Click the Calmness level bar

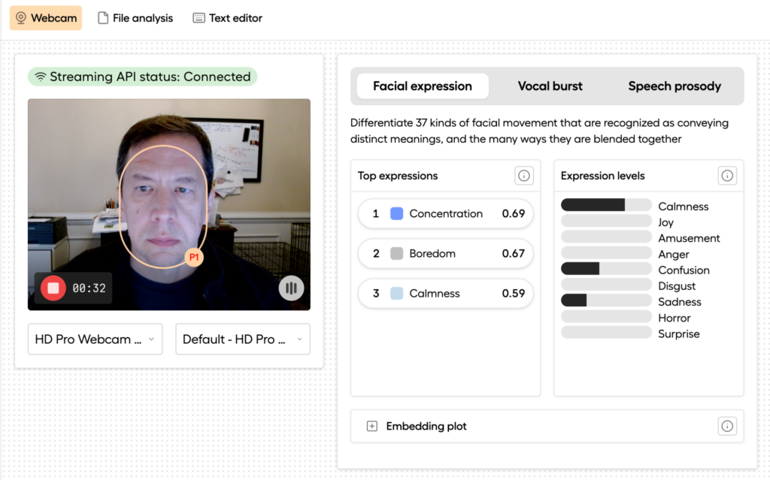coord(606,204)
